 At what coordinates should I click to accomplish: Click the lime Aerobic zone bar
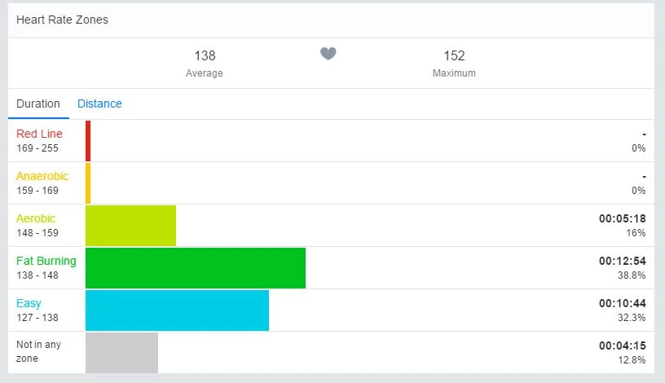(x=130, y=226)
